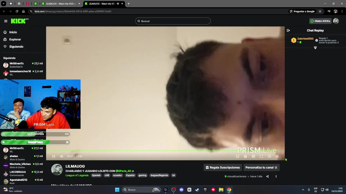View site information icon
346x194 pixels.
point(31,11)
